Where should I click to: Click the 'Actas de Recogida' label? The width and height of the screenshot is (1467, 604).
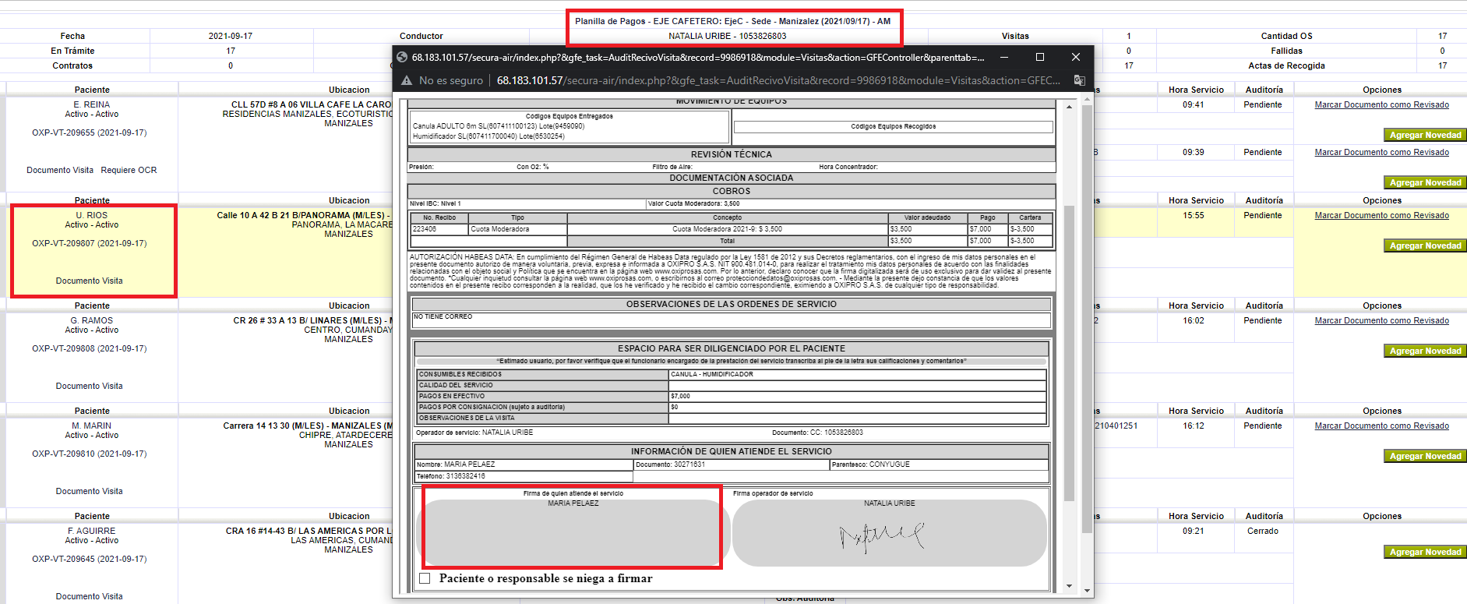coord(1286,65)
